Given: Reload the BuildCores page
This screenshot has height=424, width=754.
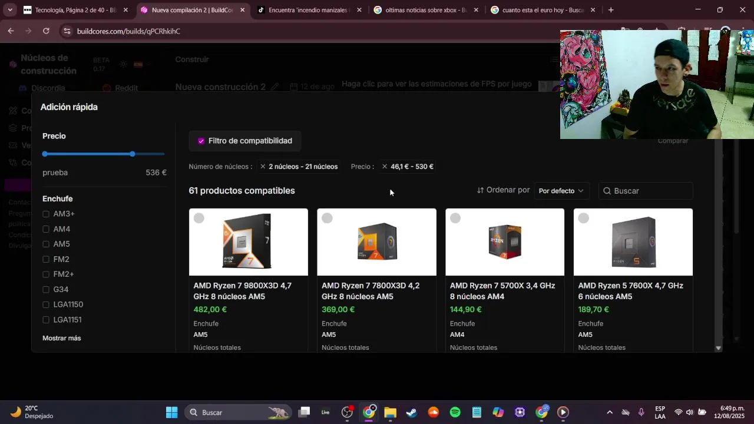Looking at the screenshot, I should pyautogui.click(x=46, y=31).
